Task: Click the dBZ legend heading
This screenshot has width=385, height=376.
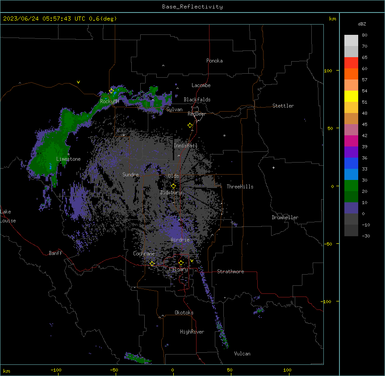Action: pyautogui.click(x=362, y=24)
